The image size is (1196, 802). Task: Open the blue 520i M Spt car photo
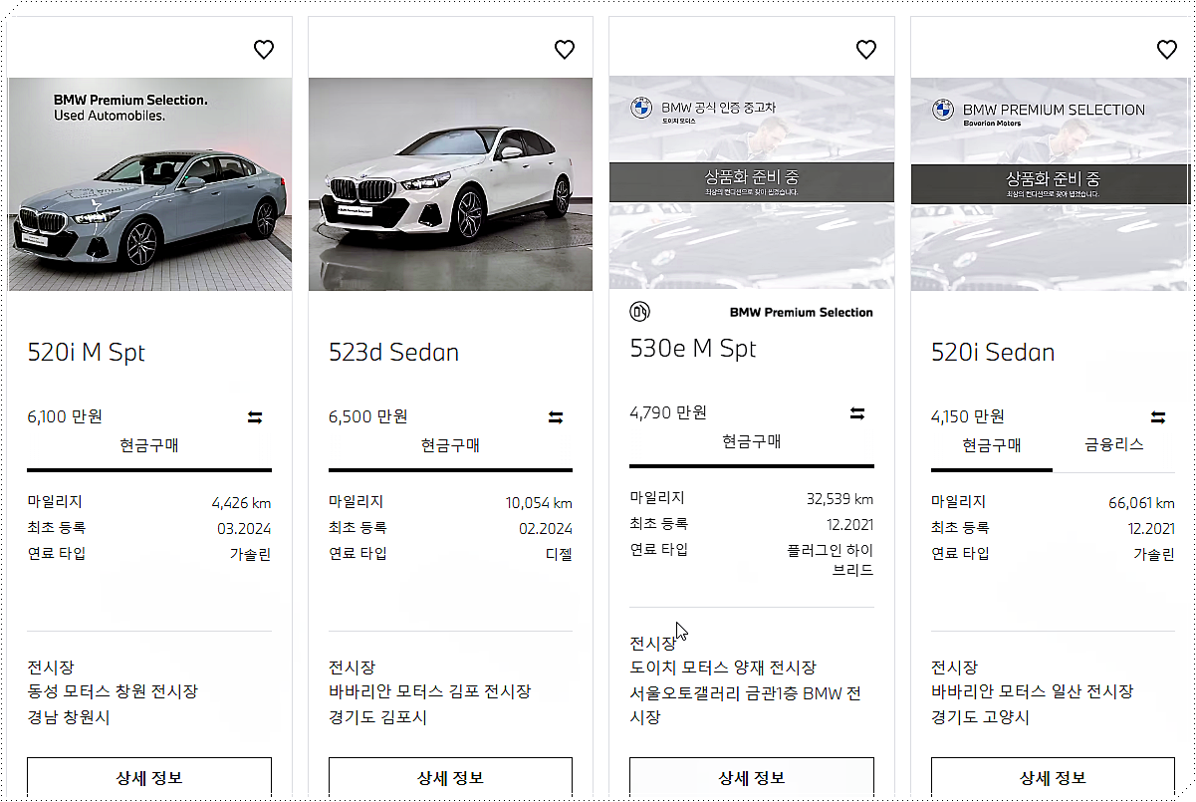(149, 184)
